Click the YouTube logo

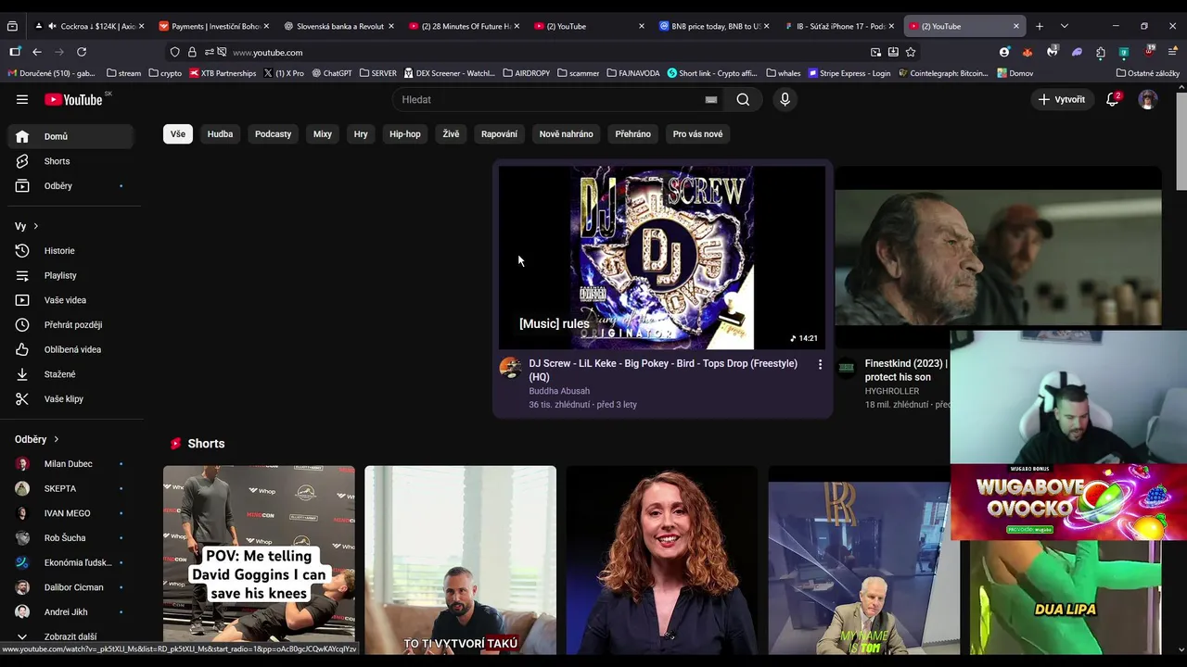pos(73,99)
